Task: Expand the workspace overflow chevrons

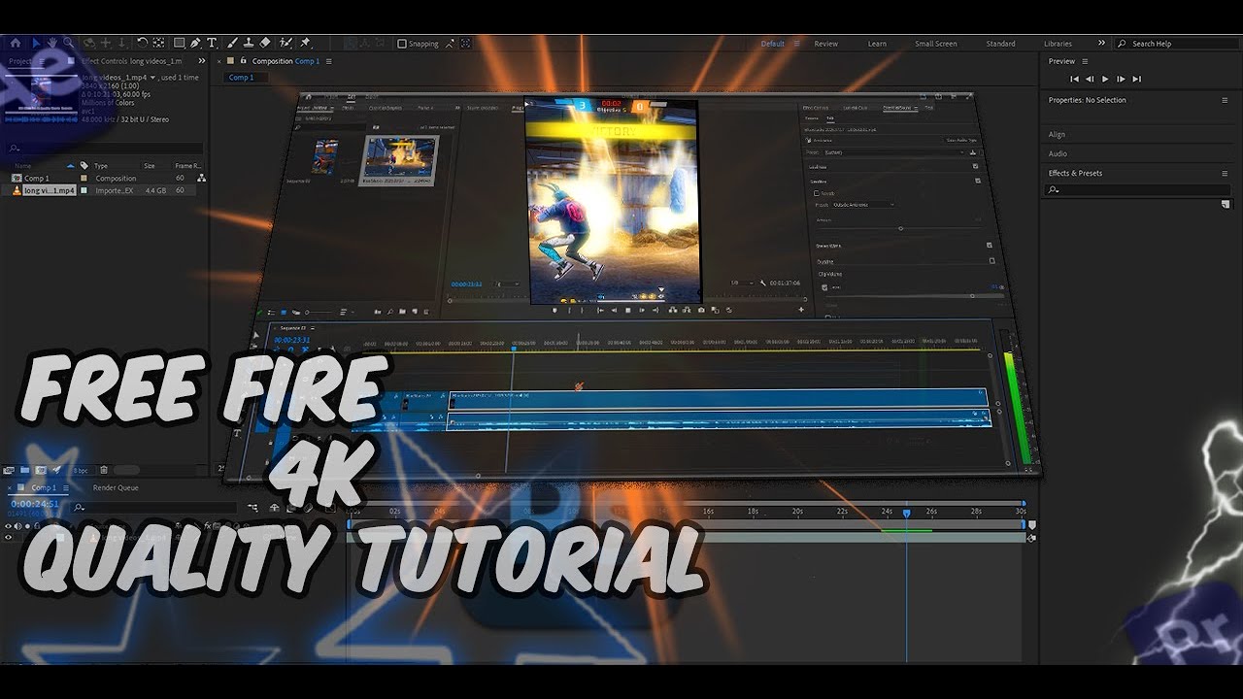Action: tap(1101, 43)
